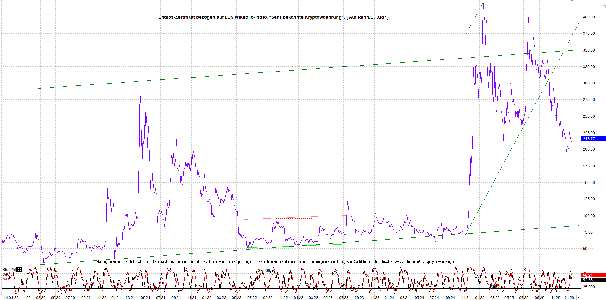Viewport: 606px width, 300px height.
Task: Click the 80.000 stochastic level label
Action: (x=264, y=271)
